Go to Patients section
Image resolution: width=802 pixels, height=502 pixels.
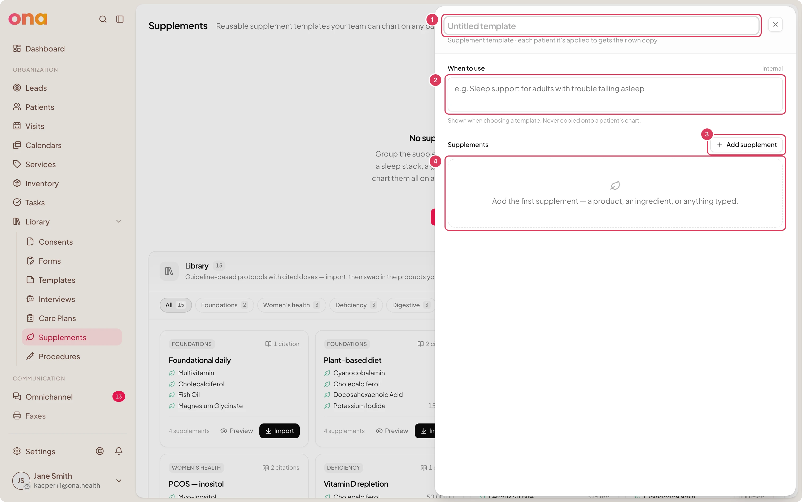(68, 107)
